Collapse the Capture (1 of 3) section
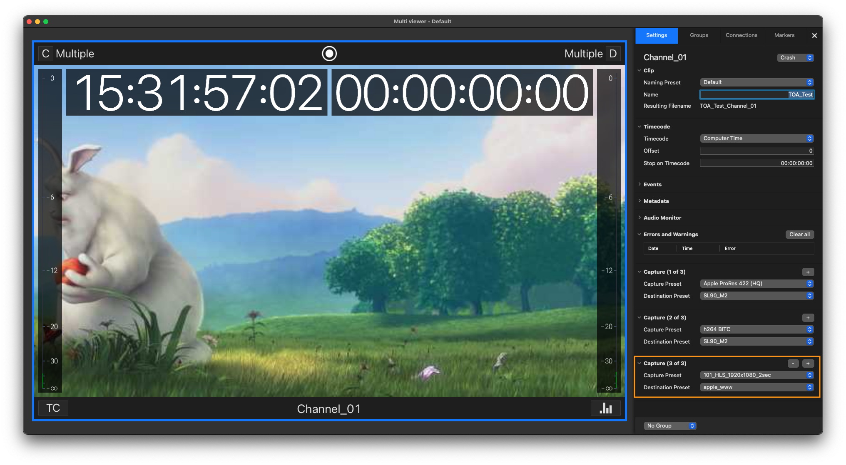 tap(639, 272)
